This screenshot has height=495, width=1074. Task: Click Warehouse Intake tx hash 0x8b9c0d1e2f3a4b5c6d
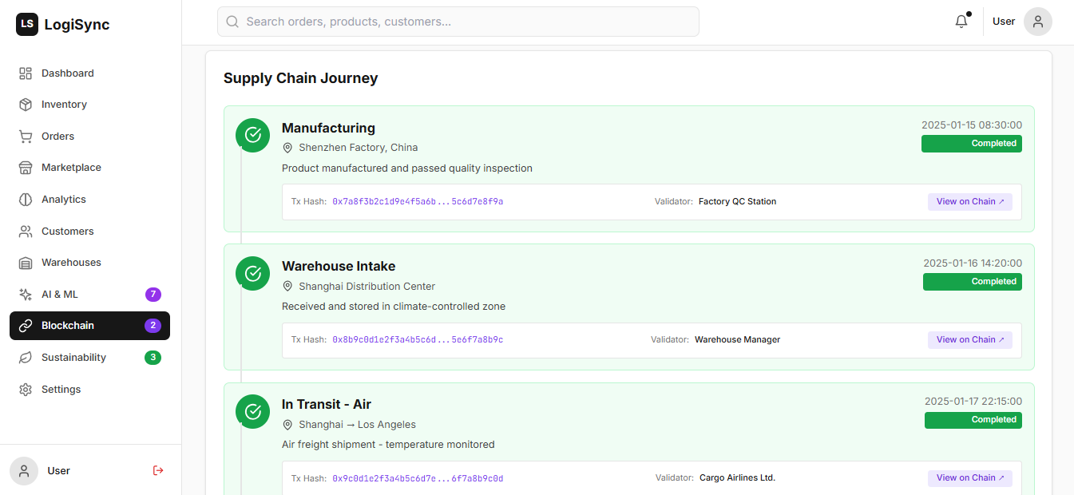418,340
